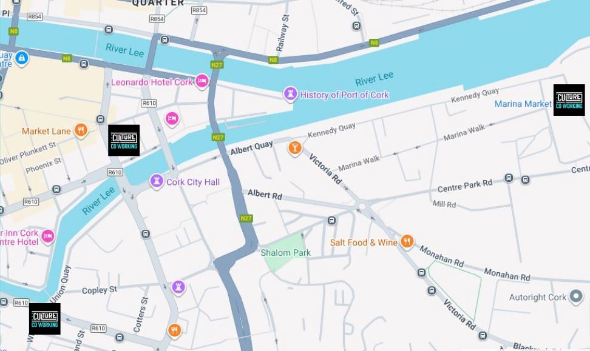590x351 pixels.
Task: Select the hotel pin below the R610 label
Action: click(x=172, y=119)
